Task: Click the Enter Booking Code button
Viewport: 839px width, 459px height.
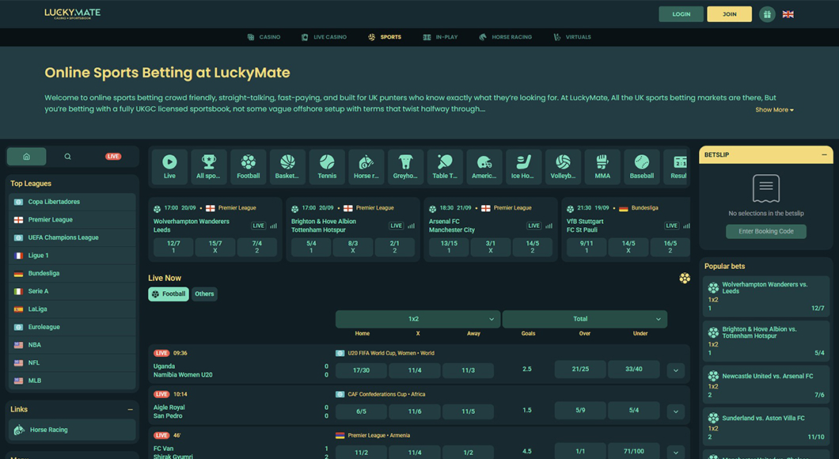Action: (765, 231)
